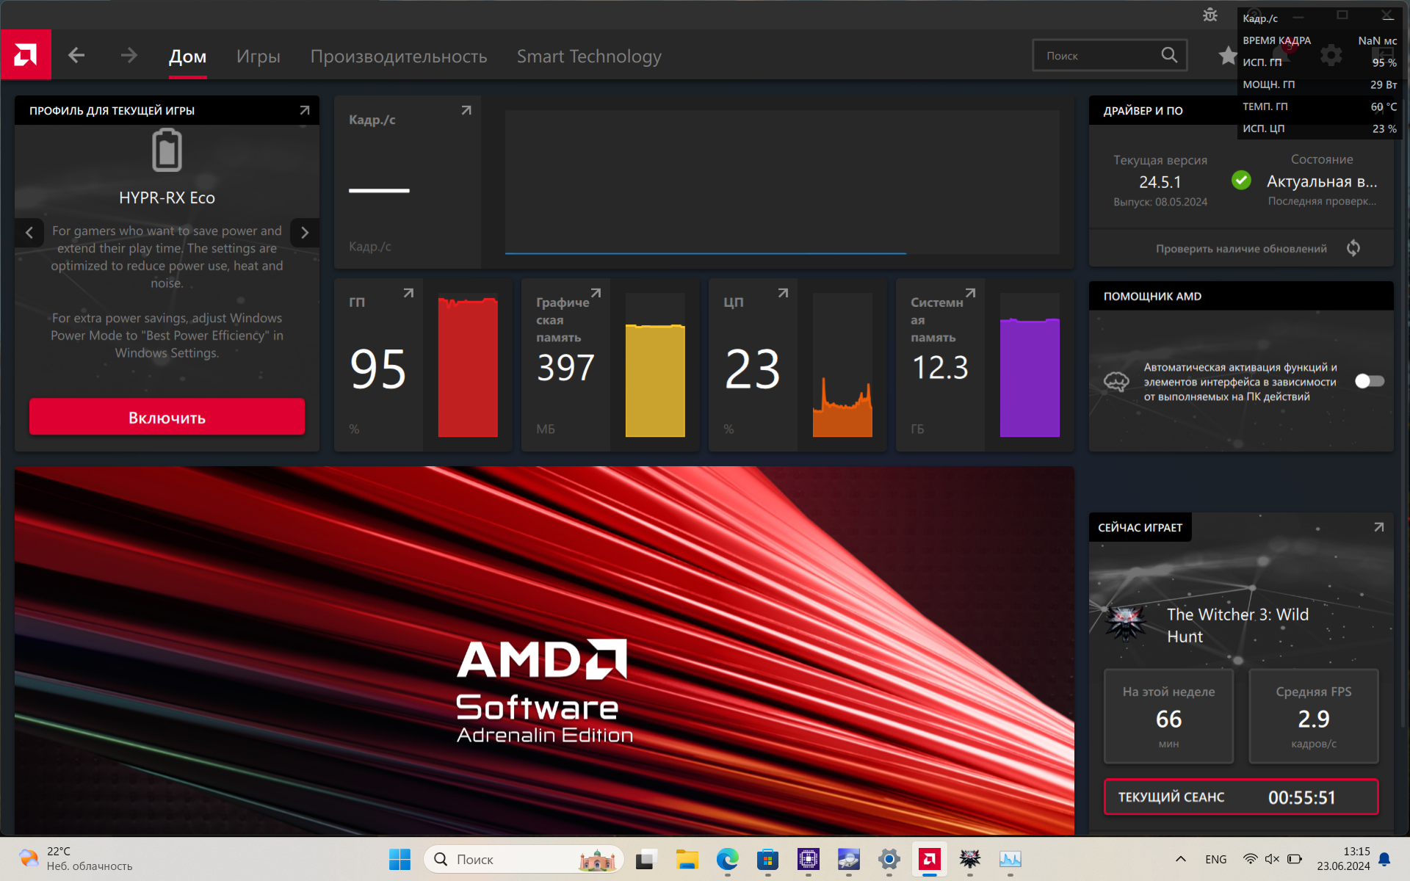Go back with the left arrow
Screen dimensions: 1410x881
point(76,55)
